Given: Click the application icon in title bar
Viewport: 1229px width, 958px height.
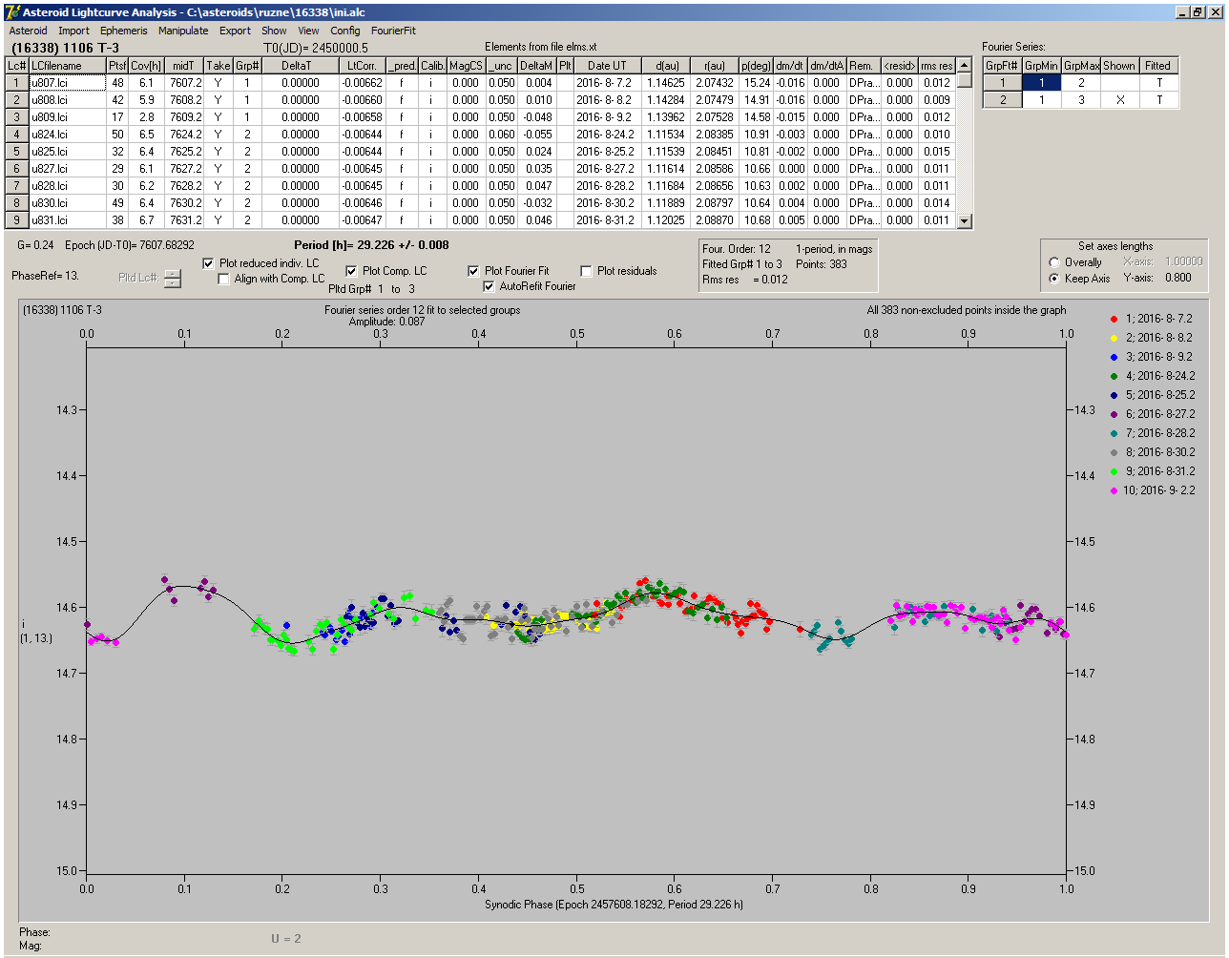Looking at the screenshot, I should [12, 11].
